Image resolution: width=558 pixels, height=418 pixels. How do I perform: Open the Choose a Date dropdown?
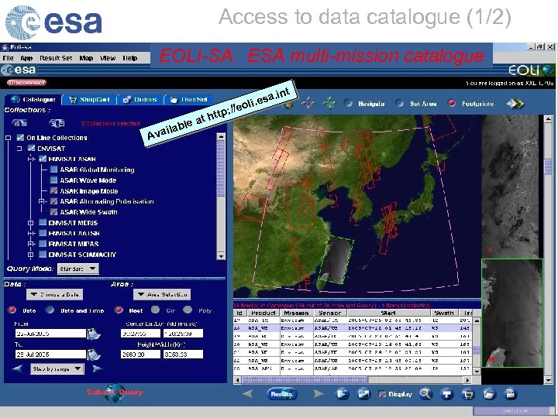54,294
